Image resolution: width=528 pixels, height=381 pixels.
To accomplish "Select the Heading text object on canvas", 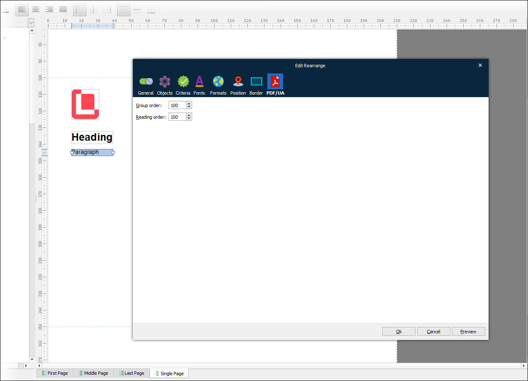I will 92,137.
